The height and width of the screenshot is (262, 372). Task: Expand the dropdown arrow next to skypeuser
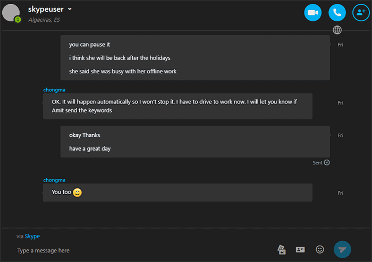70,9
